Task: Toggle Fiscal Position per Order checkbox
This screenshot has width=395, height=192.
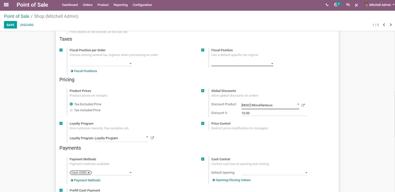Action: point(61,50)
